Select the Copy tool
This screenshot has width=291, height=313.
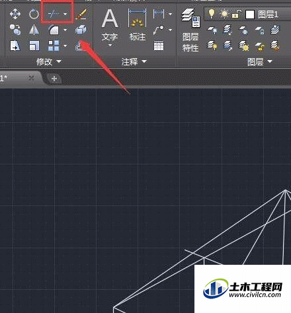click(15, 30)
